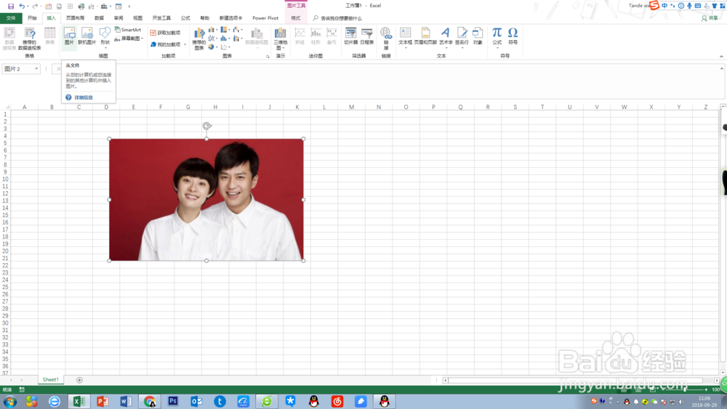
Task: Switch to the 开始 Home tab
Action: [x=32, y=18]
